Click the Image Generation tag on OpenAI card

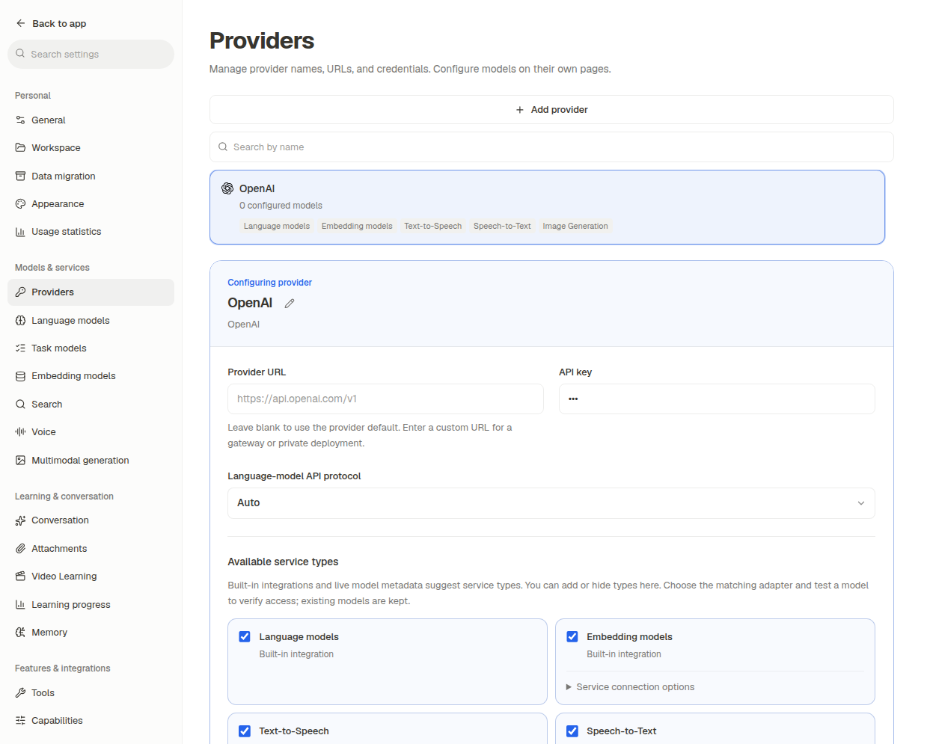(x=575, y=226)
